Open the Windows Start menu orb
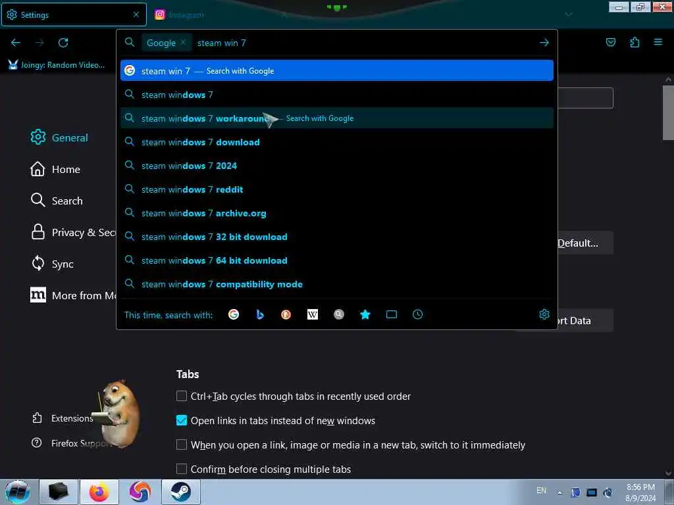The image size is (674, 505). pos(18,492)
